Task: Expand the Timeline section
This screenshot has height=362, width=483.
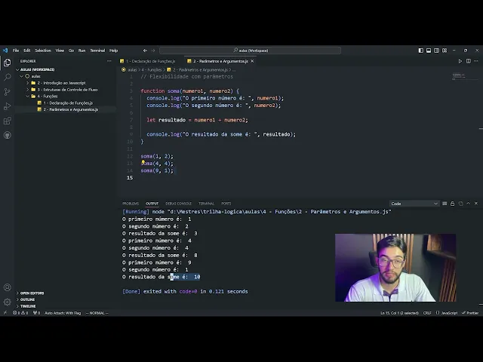Action: coord(28,306)
